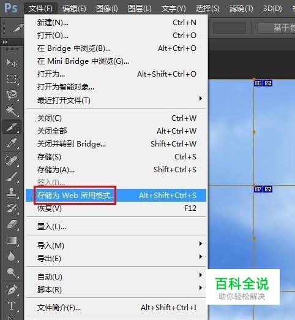Choose 在 Mini Bridge 中浏览(G)...
Screen dimensions: 295x320
(x=116, y=61)
